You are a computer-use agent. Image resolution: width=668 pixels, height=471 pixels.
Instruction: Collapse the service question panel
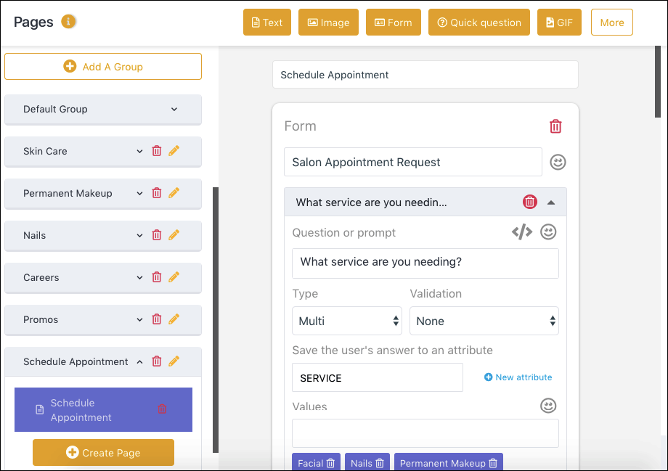tap(551, 202)
